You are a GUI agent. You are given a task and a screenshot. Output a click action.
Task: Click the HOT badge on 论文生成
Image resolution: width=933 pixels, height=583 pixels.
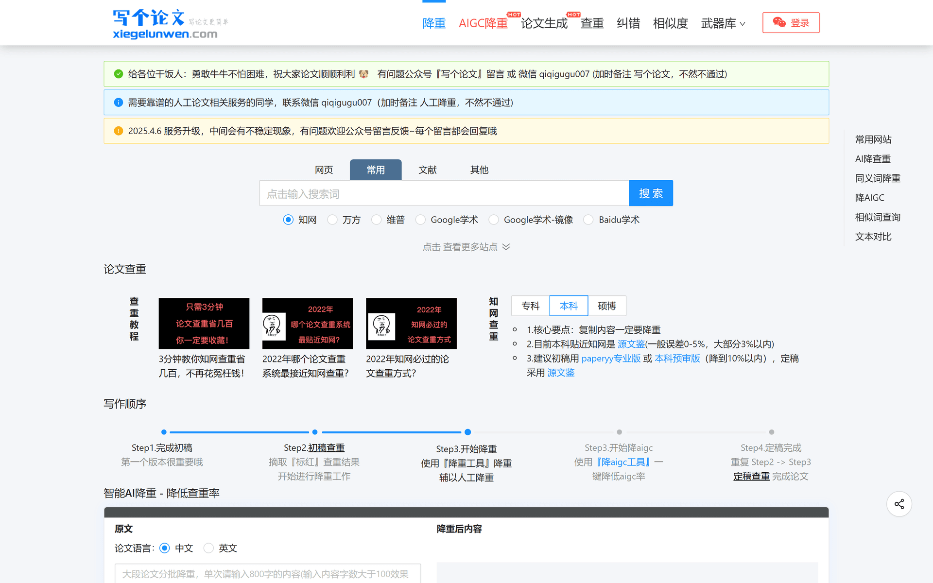pos(573,15)
